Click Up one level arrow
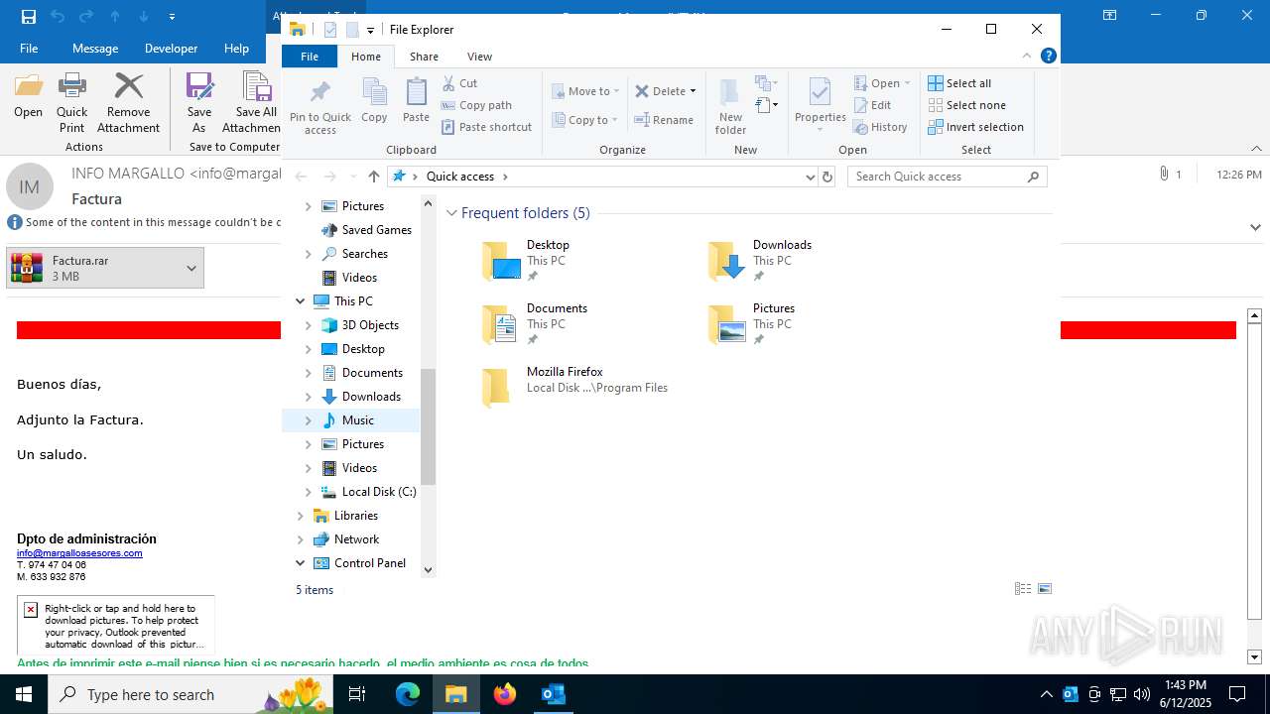The width and height of the screenshot is (1270, 714). coord(373,177)
